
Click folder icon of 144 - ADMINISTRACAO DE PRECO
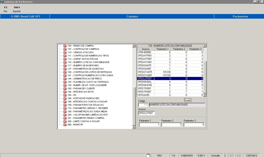pyautogui.click(x=65, y=79)
